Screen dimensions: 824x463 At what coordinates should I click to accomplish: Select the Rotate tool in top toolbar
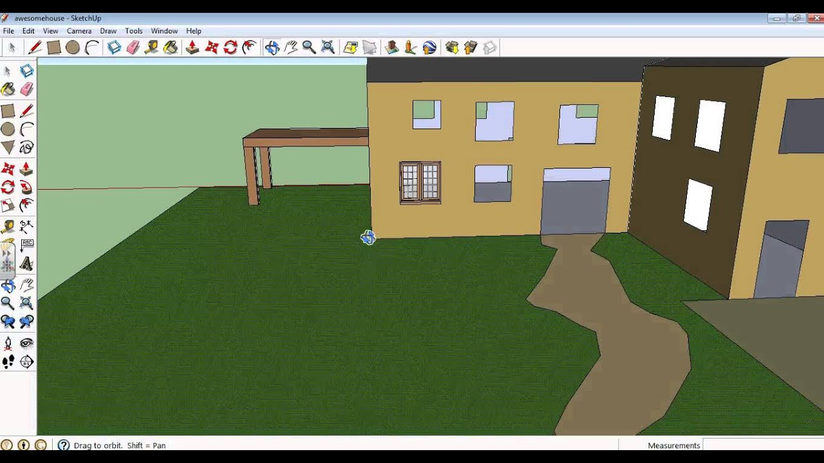(230, 48)
